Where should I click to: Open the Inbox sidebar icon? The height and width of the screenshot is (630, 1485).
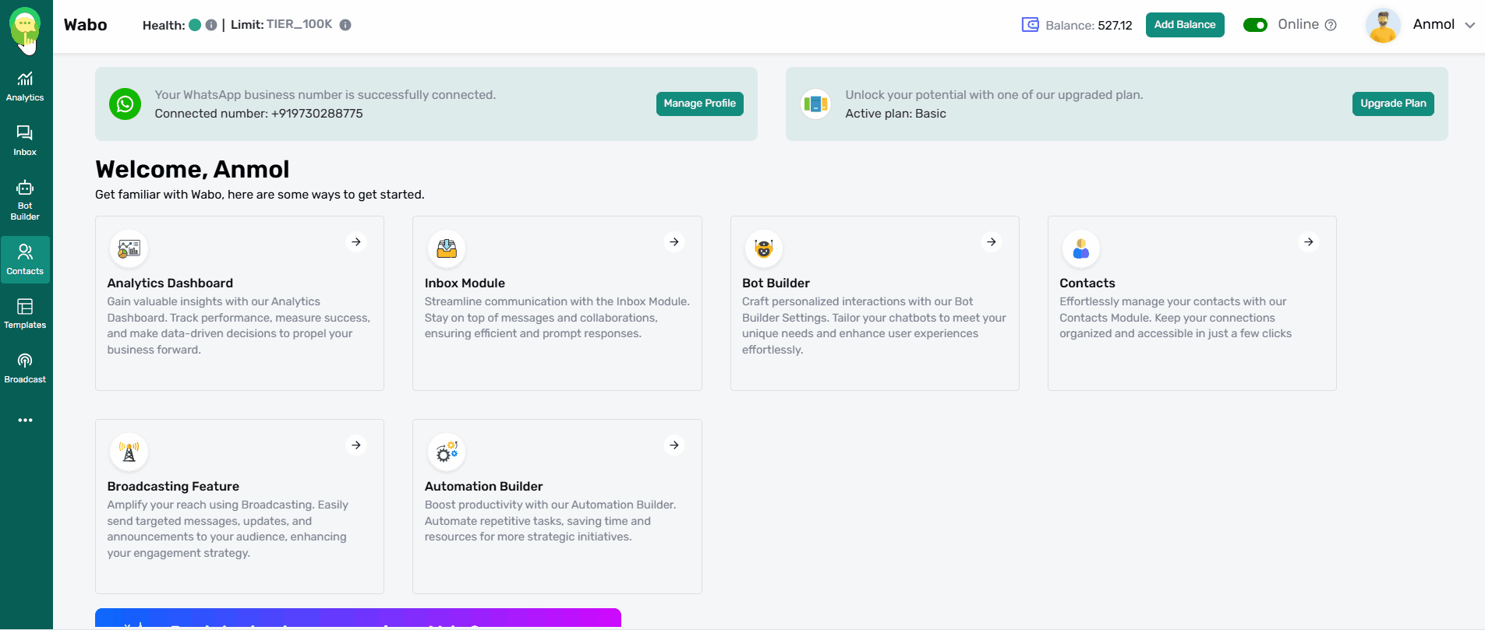pyautogui.click(x=25, y=141)
